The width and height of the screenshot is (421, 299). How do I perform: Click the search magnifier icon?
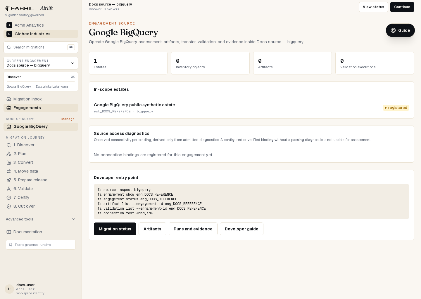(9, 47)
